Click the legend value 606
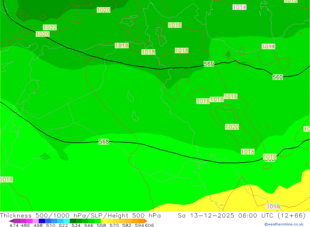Screen dimensions: 310x227 point(149,225)
